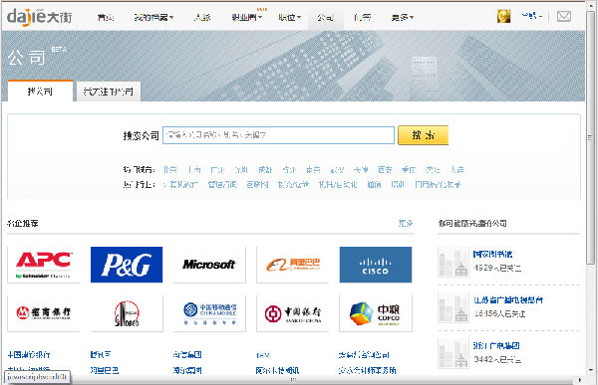Filter by city 北京

coord(170,170)
